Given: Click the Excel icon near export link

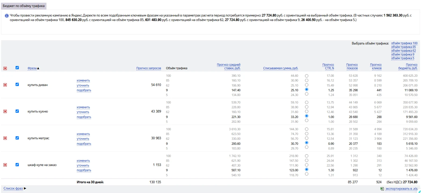Looking at the screenshot, I should (382, 189).
